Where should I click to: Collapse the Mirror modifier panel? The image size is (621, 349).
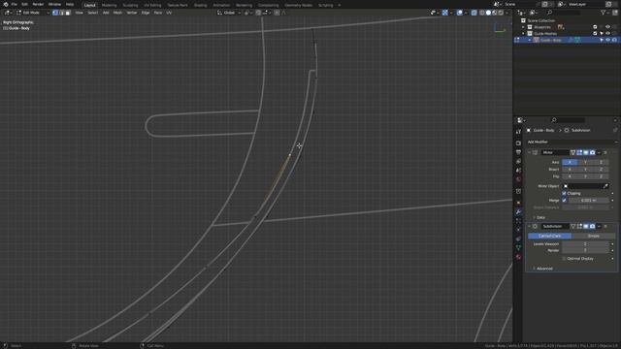[529, 152]
